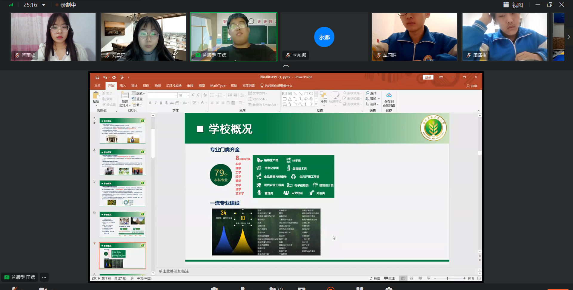Screen dimensions: 573x290
Task: Toggle normal view button in status bar
Action: pos(403,278)
